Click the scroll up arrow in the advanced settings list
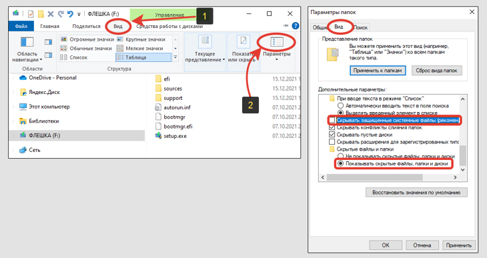487x258 pixels. tap(463, 99)
